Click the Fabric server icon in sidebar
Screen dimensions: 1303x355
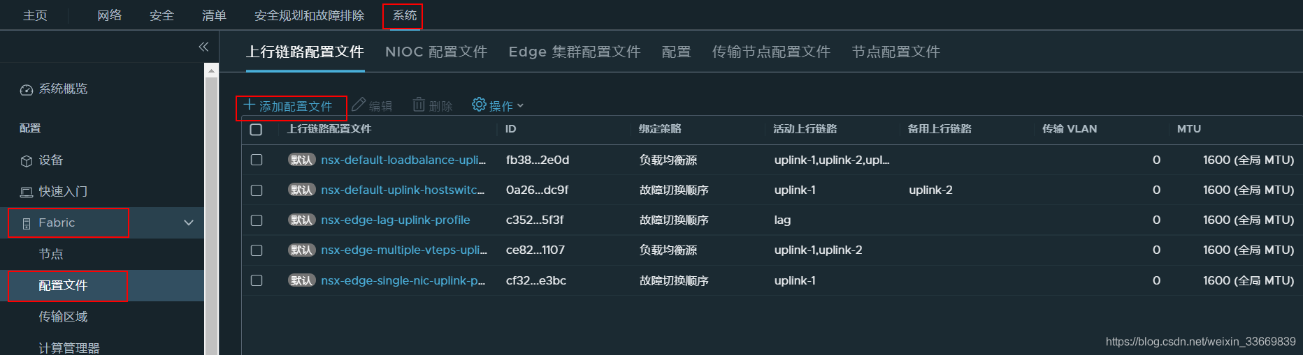coord(27,224)
